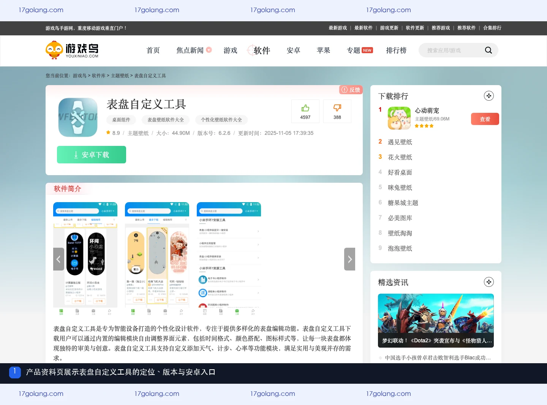Click 游戏更新 top bar link
This screenshot has height=405, width=547.
tap(389, 28)
